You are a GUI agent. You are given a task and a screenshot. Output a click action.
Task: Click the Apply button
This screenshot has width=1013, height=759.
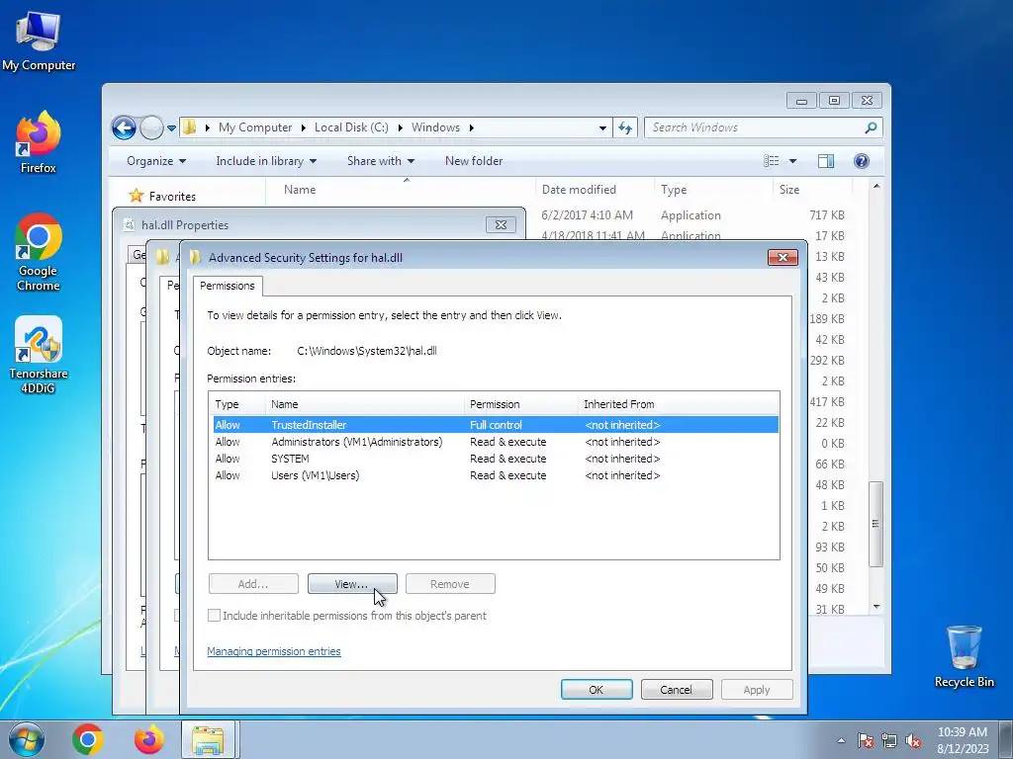coord(757,690)
